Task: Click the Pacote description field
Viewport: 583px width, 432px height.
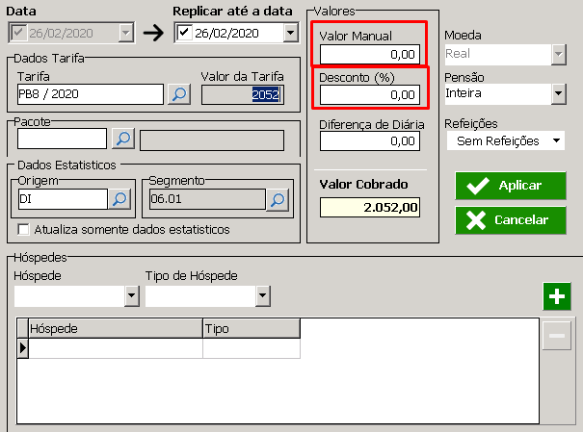Action: point(212,140)
